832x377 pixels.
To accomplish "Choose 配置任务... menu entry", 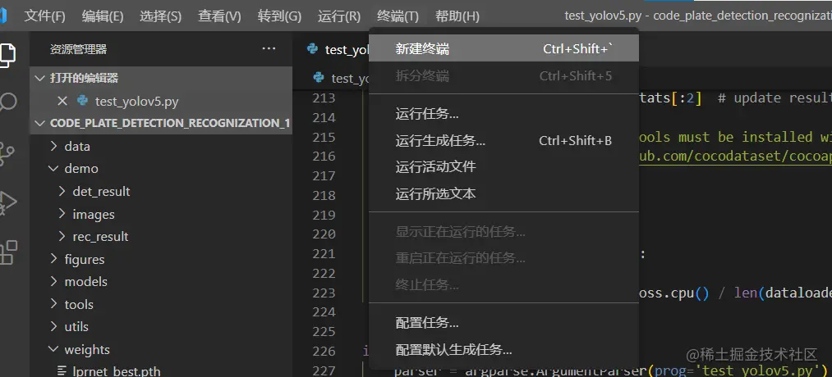I will coord(503,322).
